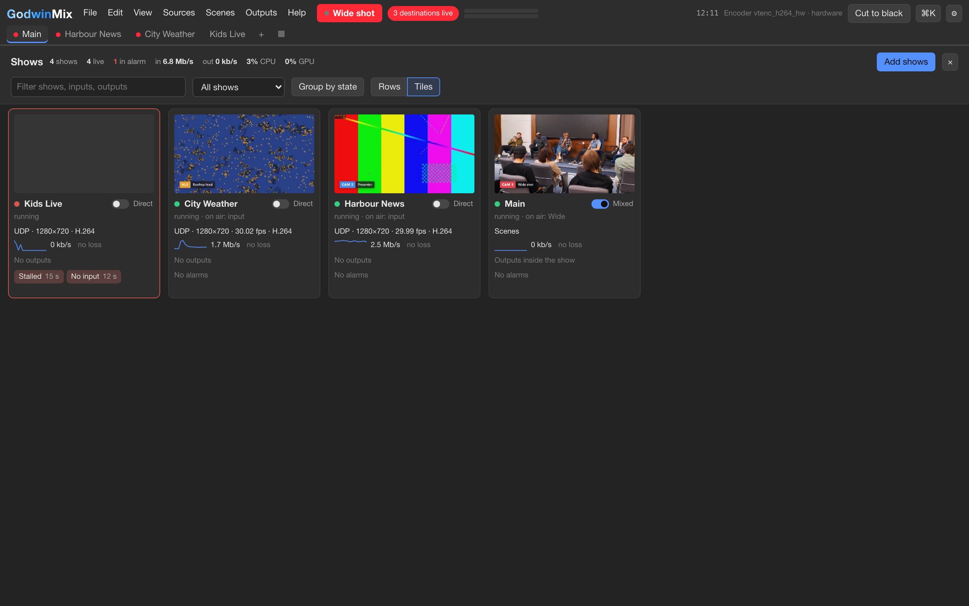The width and height of the screenshot is (969, 606).
Task: Open the Outputs menu
Action: 261,13
